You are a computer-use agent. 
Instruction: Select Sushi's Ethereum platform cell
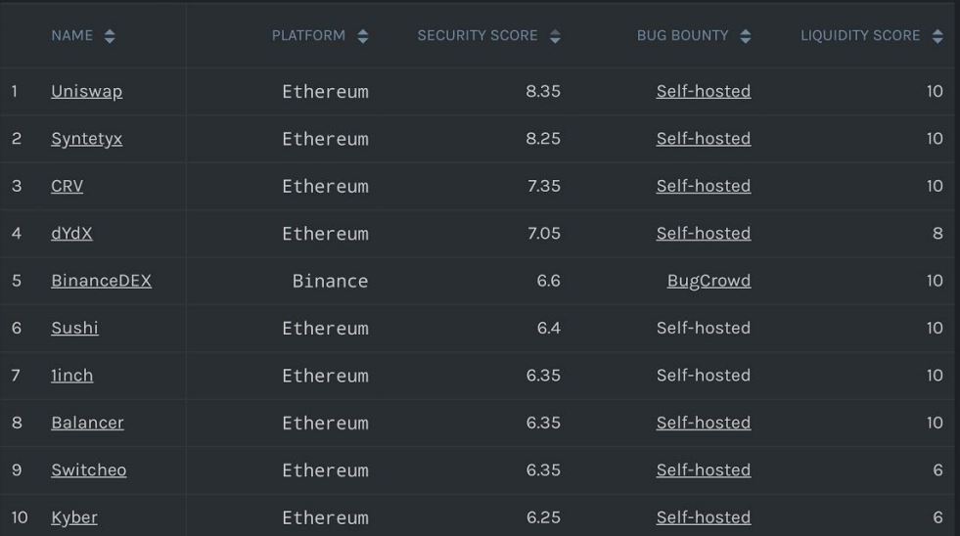[x=325, y=329]
